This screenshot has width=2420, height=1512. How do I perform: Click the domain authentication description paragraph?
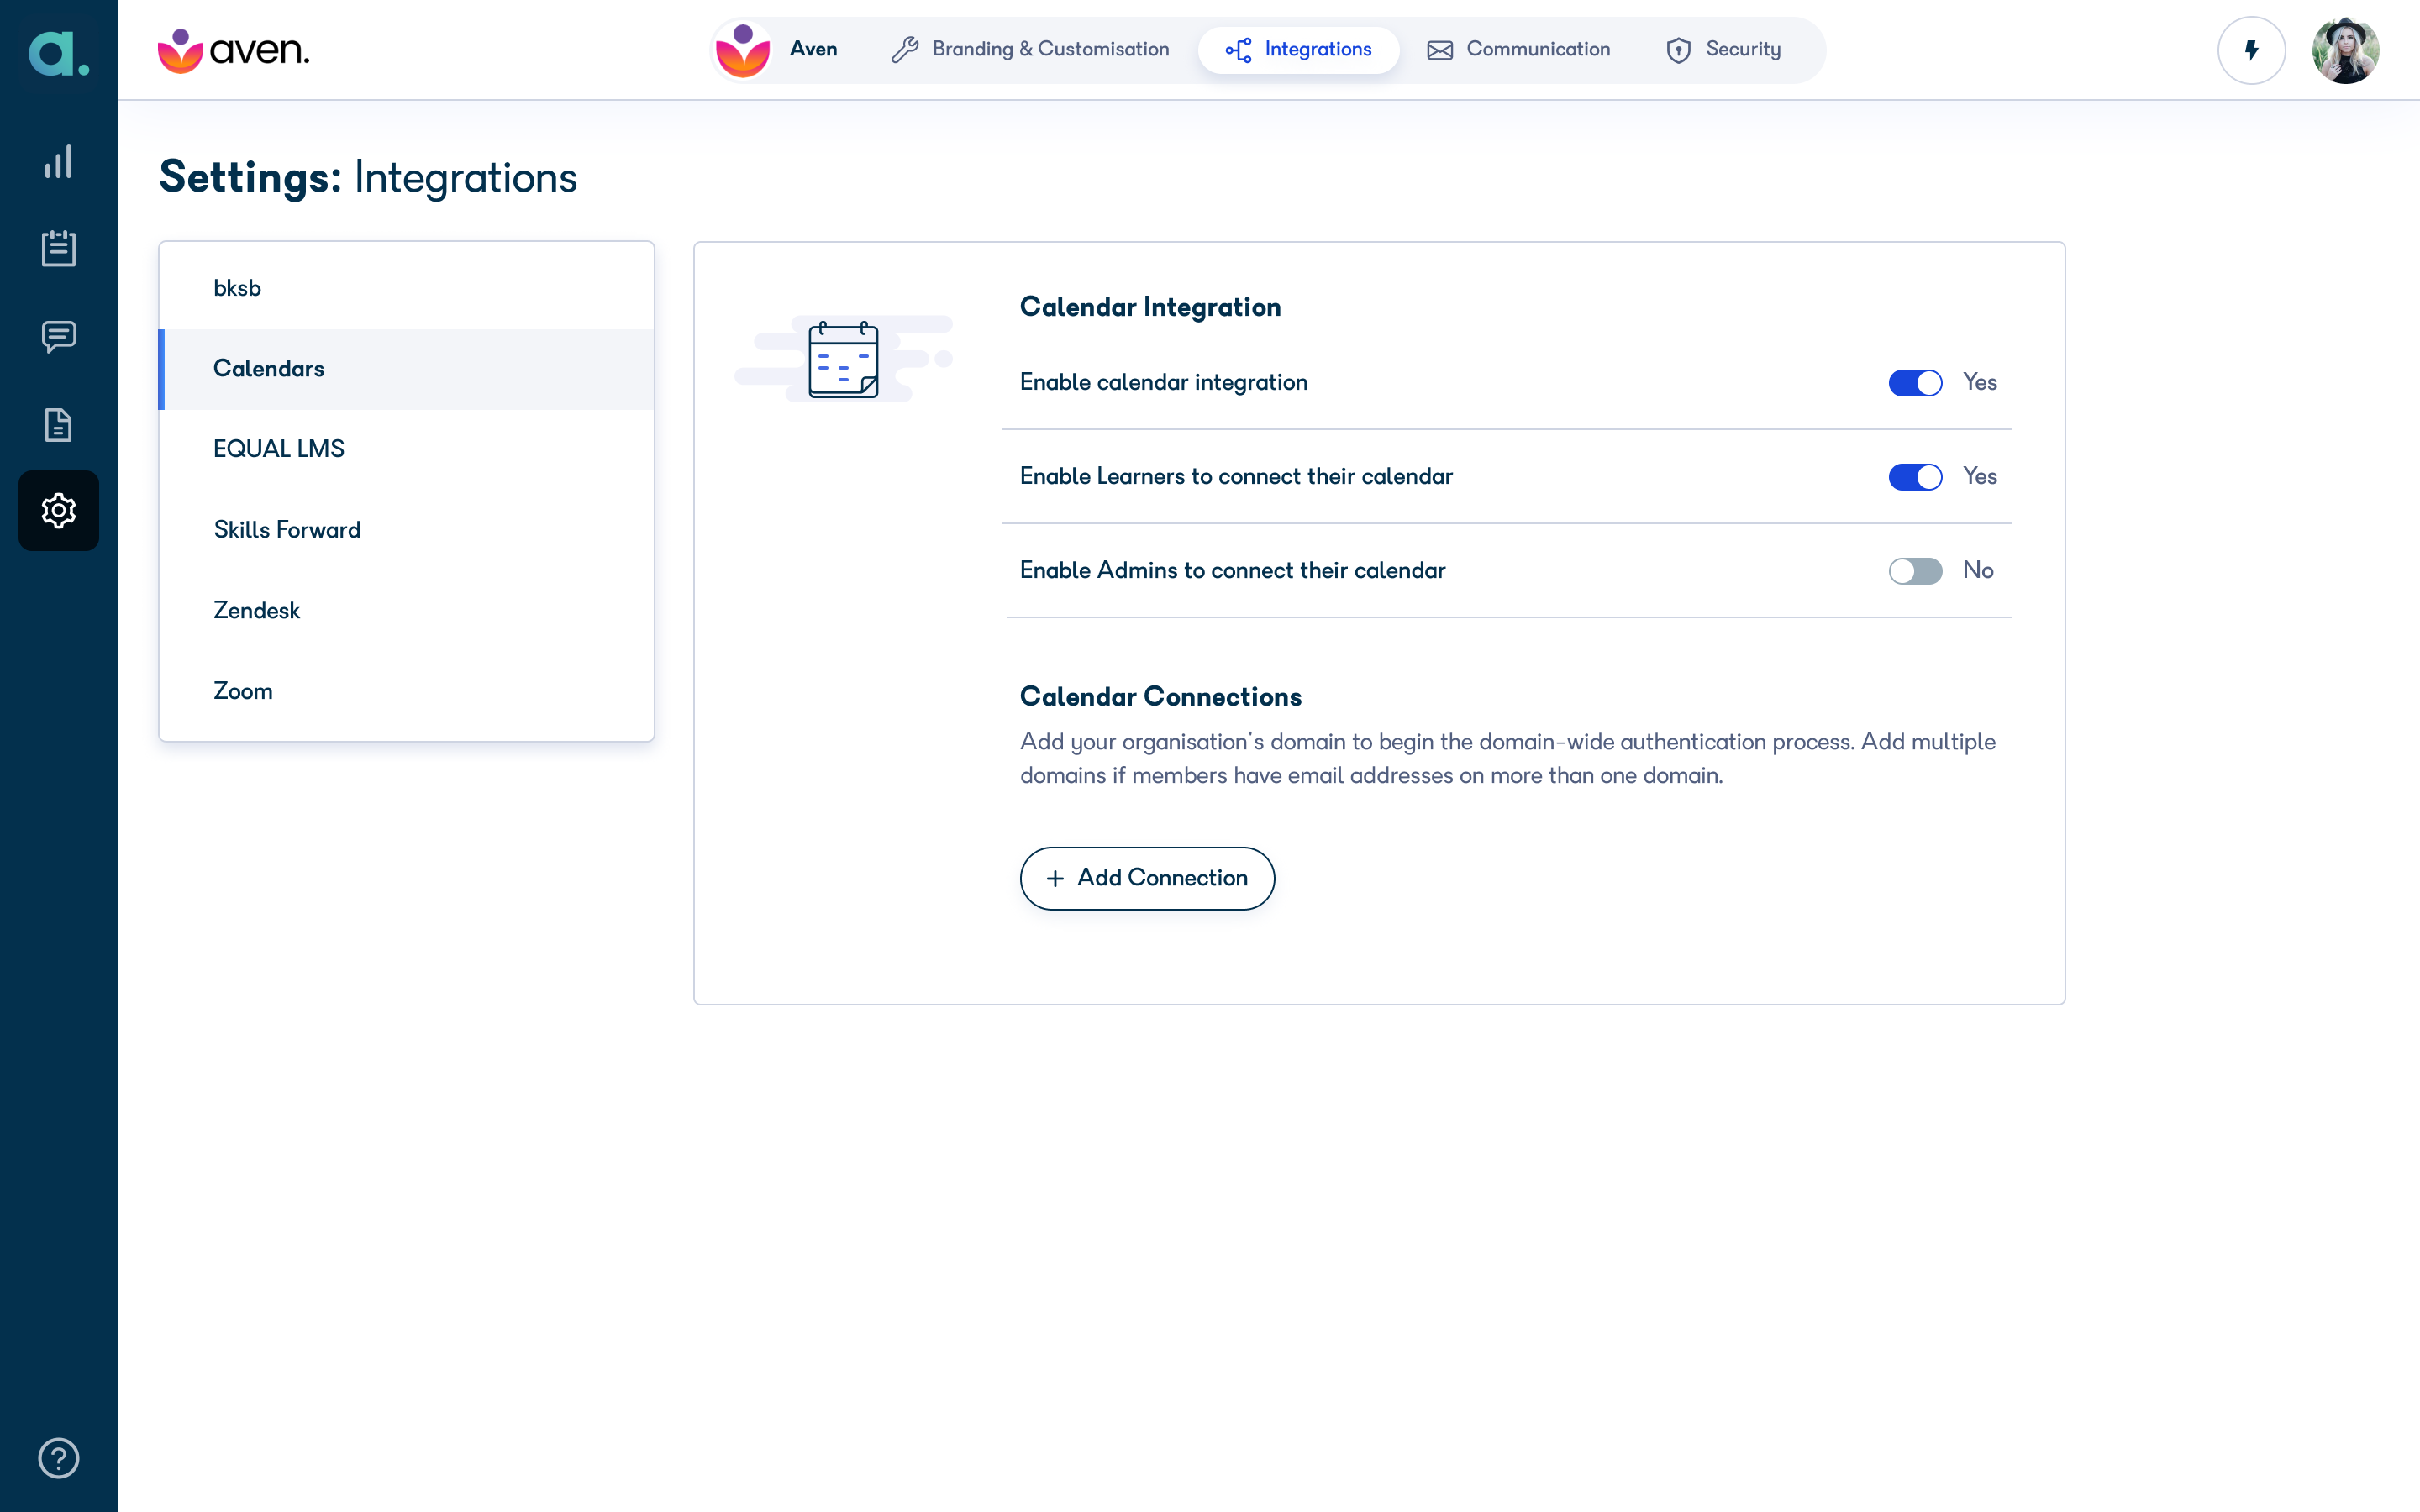pyautogui.click(x=1507, y=758)
